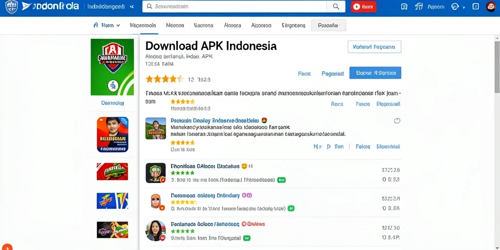Switch to the Mecoes tab
500x250 pixels.
tap(175, 25)
